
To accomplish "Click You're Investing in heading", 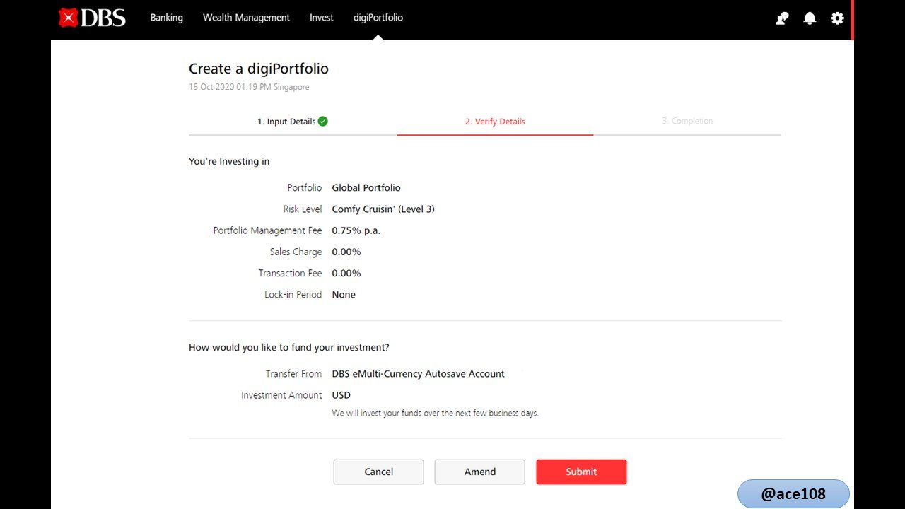I will coord(229,161).
